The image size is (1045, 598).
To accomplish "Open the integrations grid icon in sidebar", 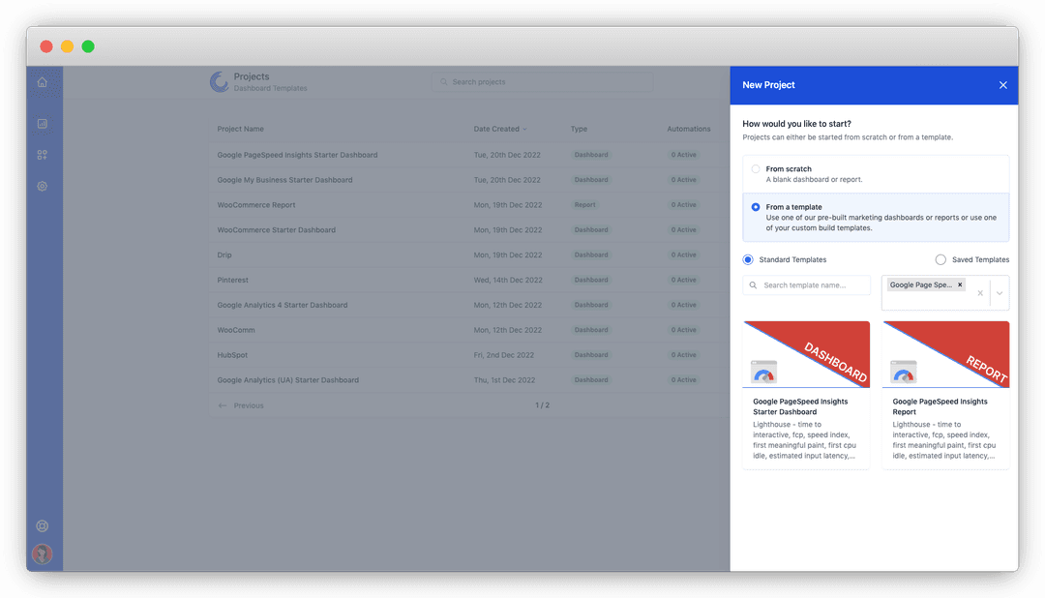I will (42, 155).
